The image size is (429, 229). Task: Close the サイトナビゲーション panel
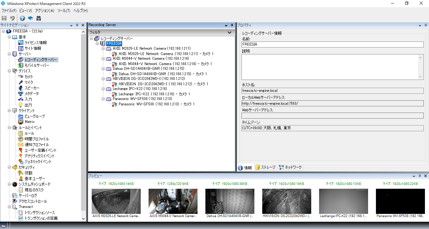click(83, 25)
